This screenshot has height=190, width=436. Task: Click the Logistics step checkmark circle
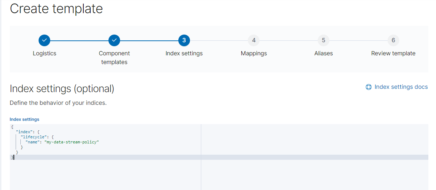[44, 40]
